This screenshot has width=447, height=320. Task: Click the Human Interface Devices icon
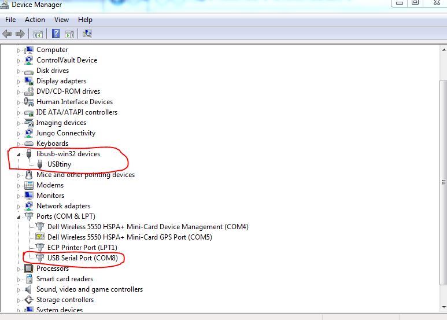click(x=29, y=102)
